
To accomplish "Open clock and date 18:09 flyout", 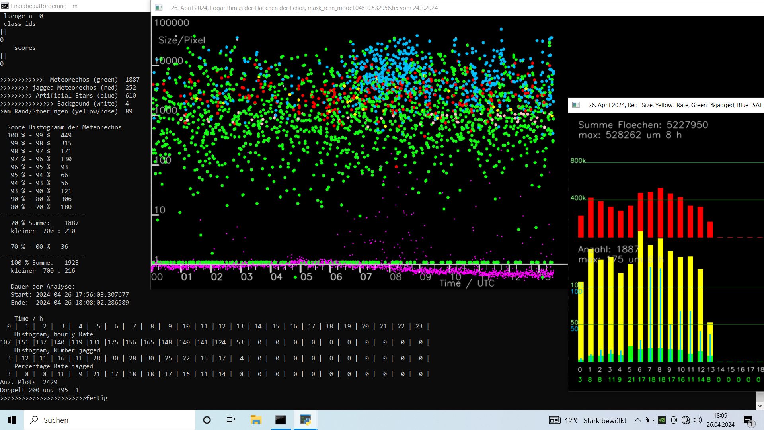I will click(x=720, y=420).
